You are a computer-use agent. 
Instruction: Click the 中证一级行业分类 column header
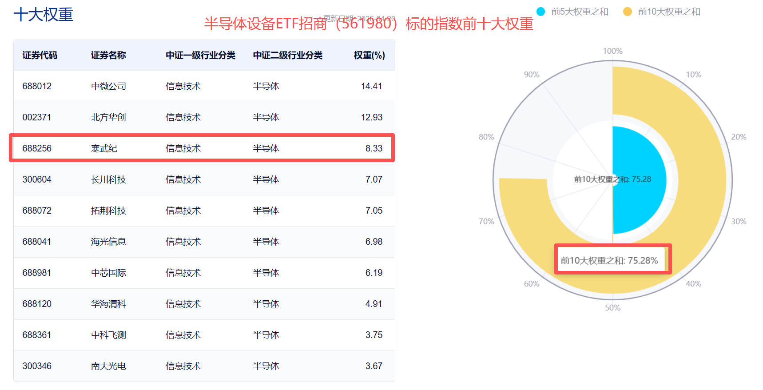[x=200, y=55]
